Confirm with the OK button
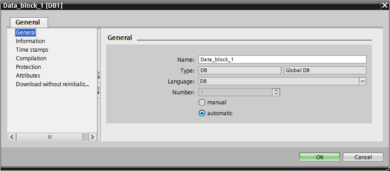 point(320,157)
